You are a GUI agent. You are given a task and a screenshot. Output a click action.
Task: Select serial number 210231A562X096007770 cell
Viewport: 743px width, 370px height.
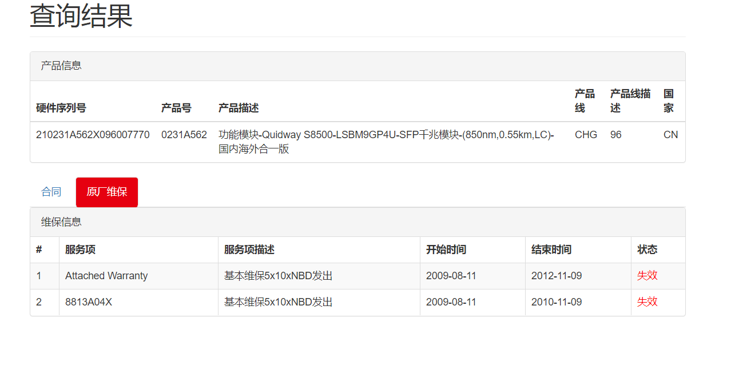coord(93,135)
